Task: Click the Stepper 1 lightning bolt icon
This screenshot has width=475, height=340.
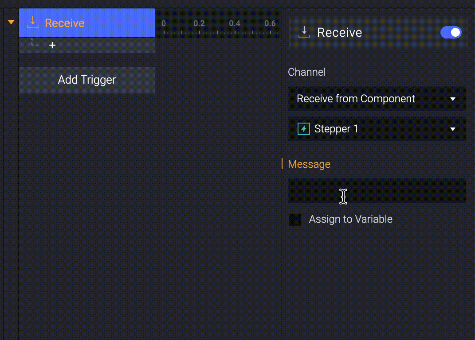Action: pos(303,129)
